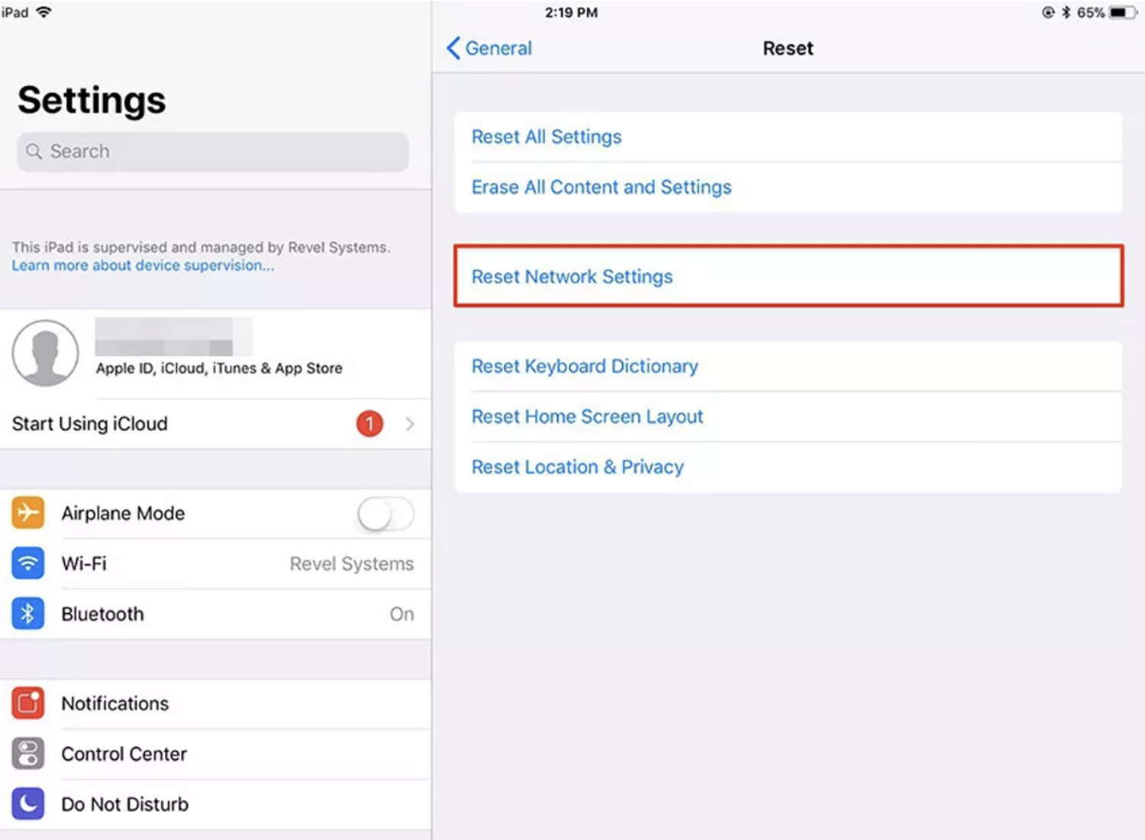Choose Erase All Content and Settings
The image size is (1145, 840).
(788, 187)
